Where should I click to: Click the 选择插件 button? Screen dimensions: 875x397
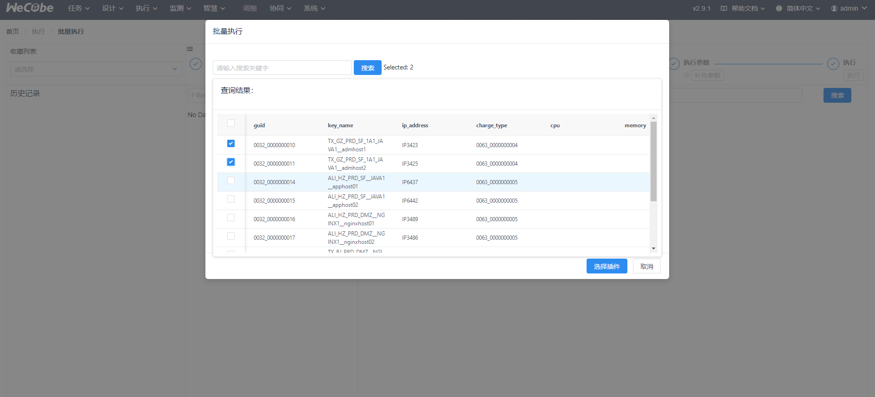[x=607, y=266]
